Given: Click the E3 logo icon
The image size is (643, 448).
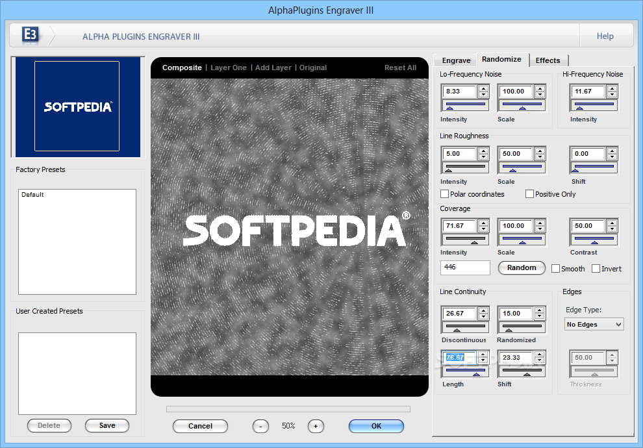Looking at the screenshot, I should click(31, 34).
